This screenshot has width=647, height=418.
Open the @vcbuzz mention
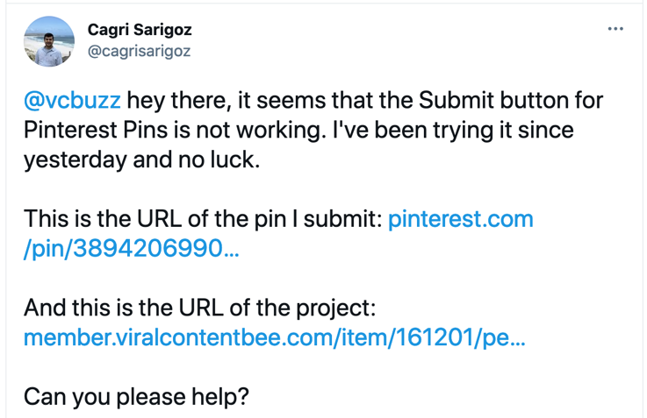pos(72,100)
